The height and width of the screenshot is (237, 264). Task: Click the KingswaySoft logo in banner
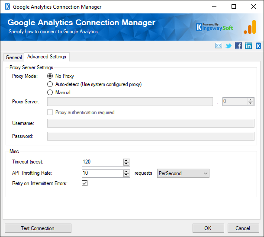click(215, 27)
